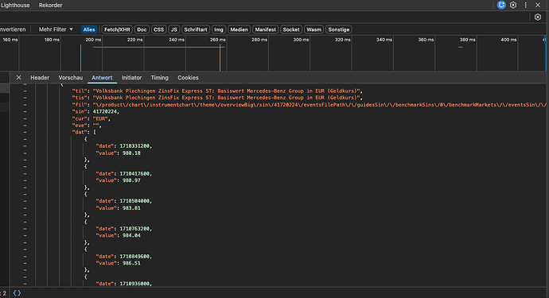Click the empty "eve" value
This screenshot has width=549, height=298.
tap(95, 126)
